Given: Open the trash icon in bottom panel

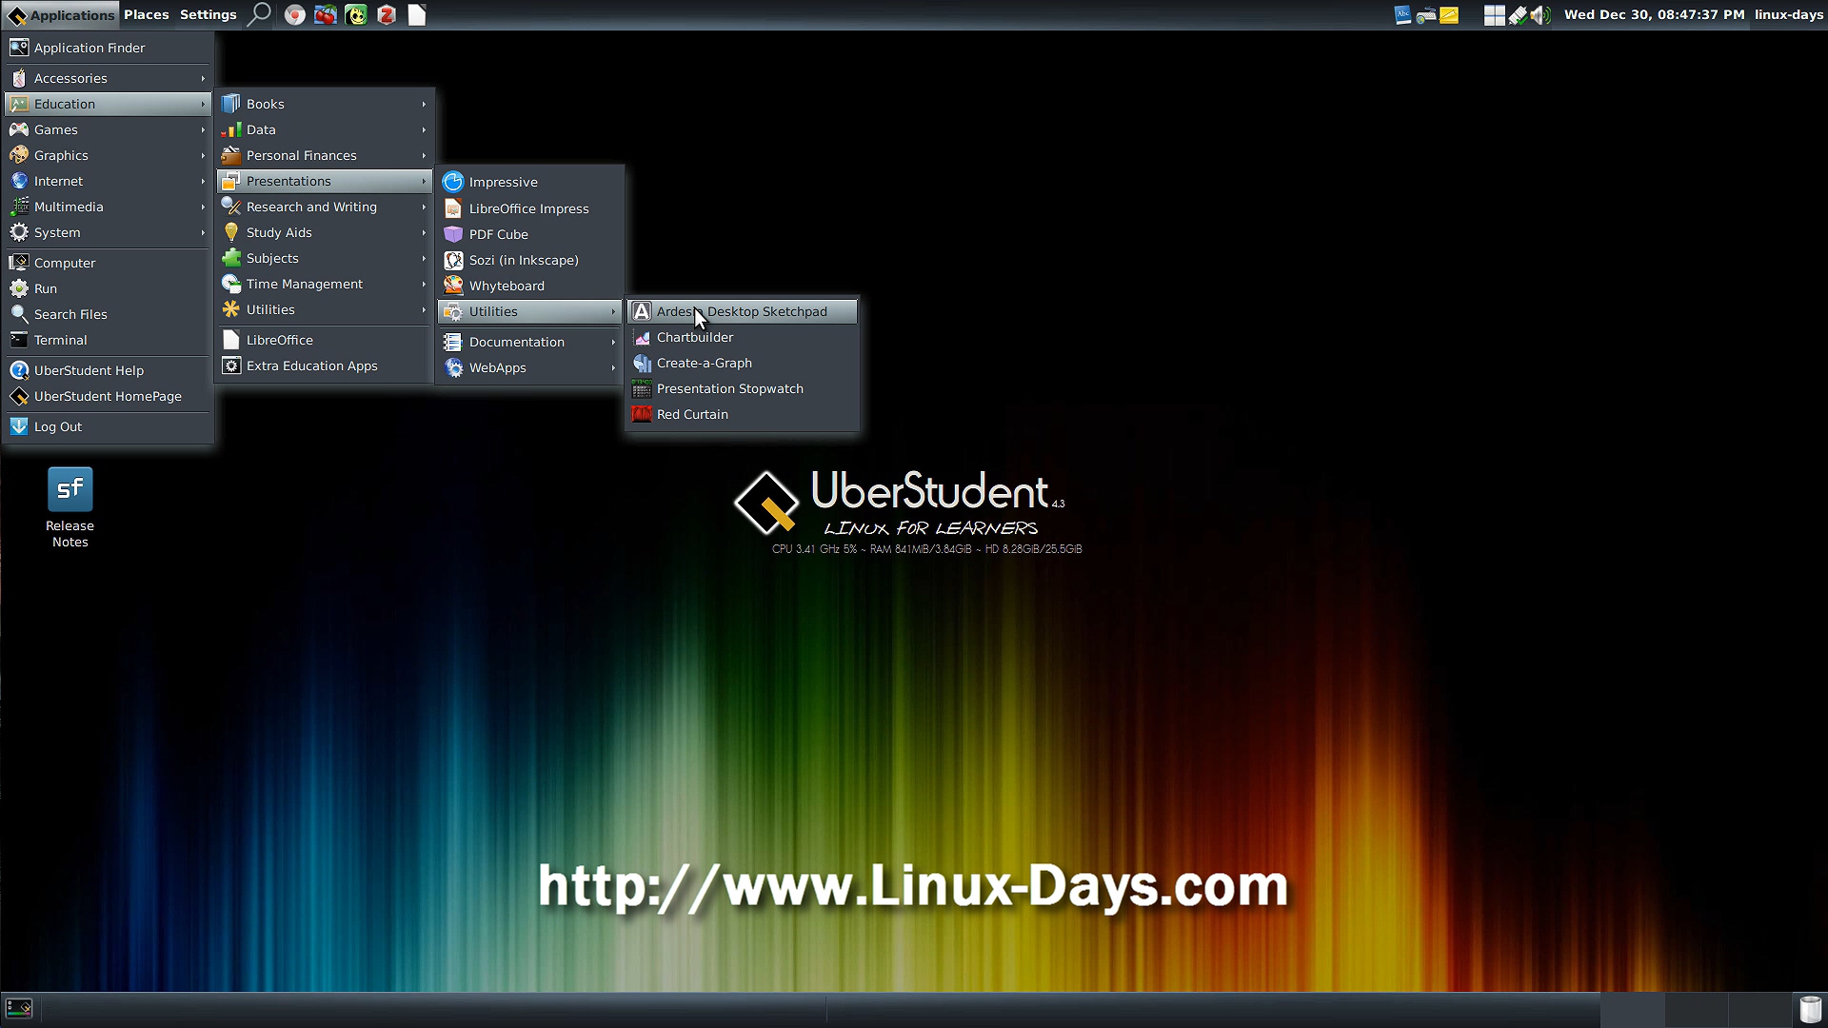Looking at the screenshot, I should coord(1810,1008).
